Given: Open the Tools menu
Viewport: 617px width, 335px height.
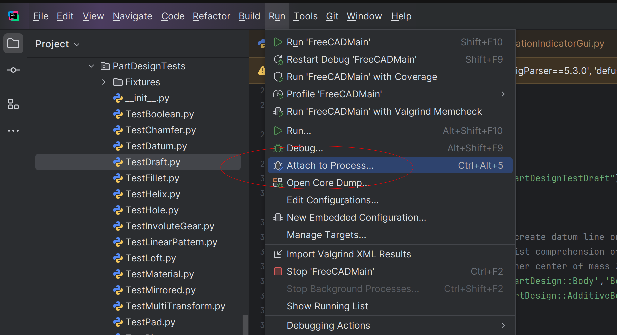Looking at the screenshot, I should (x=305, y=16).
